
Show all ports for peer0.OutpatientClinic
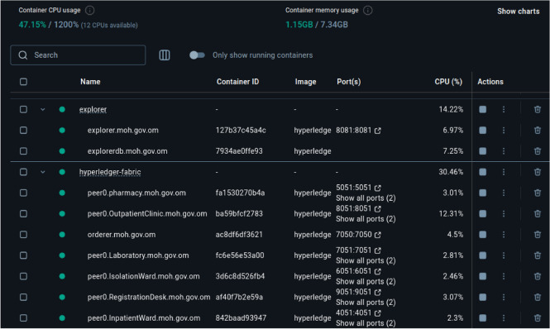(x=366, y=219)
